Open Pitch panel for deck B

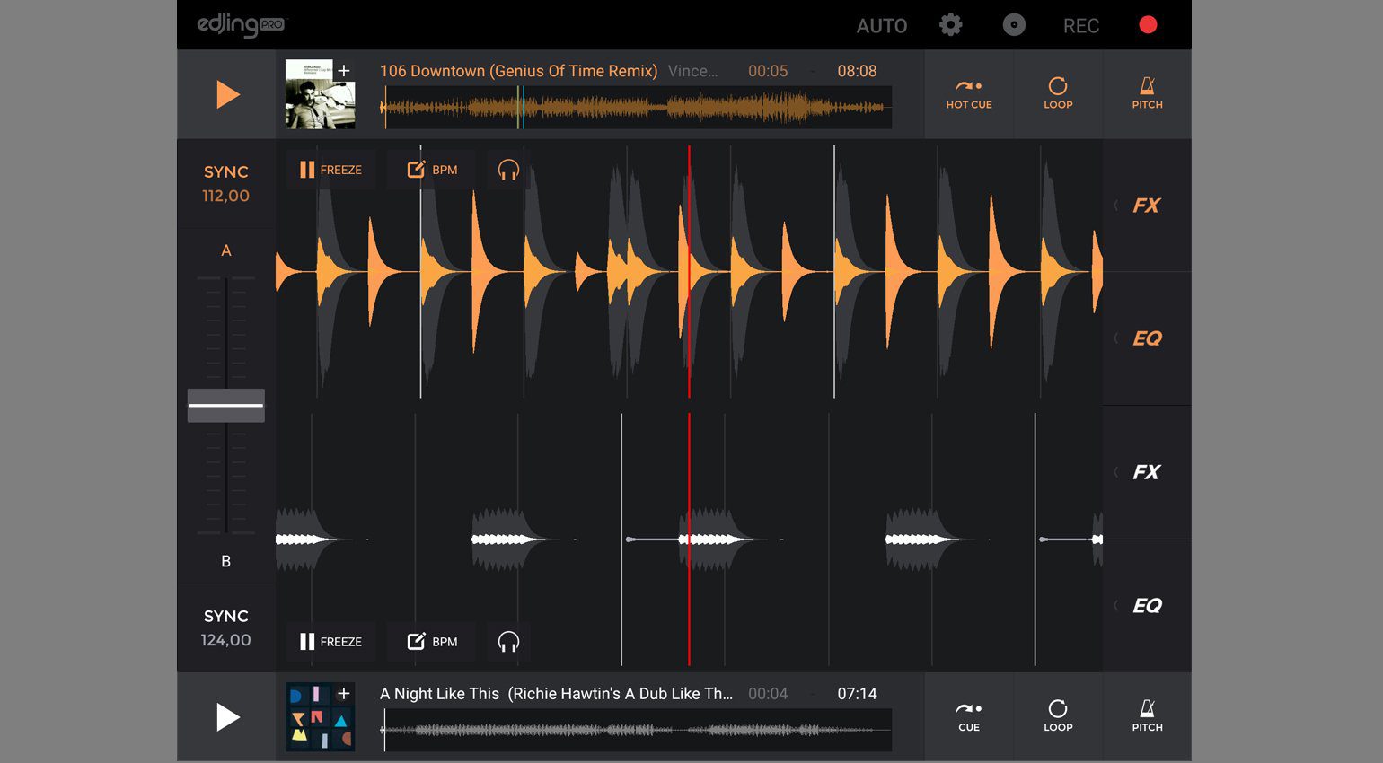[1147, 717]
